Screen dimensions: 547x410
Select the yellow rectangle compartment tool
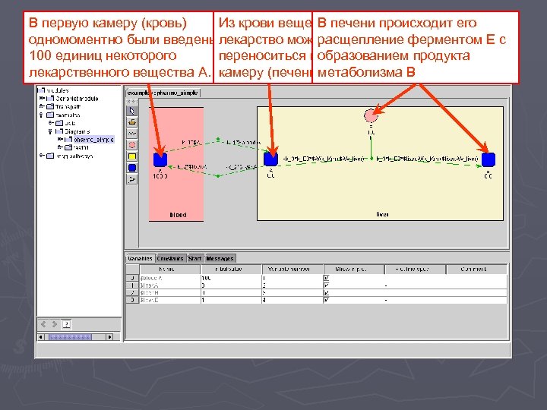click(132, 156)
